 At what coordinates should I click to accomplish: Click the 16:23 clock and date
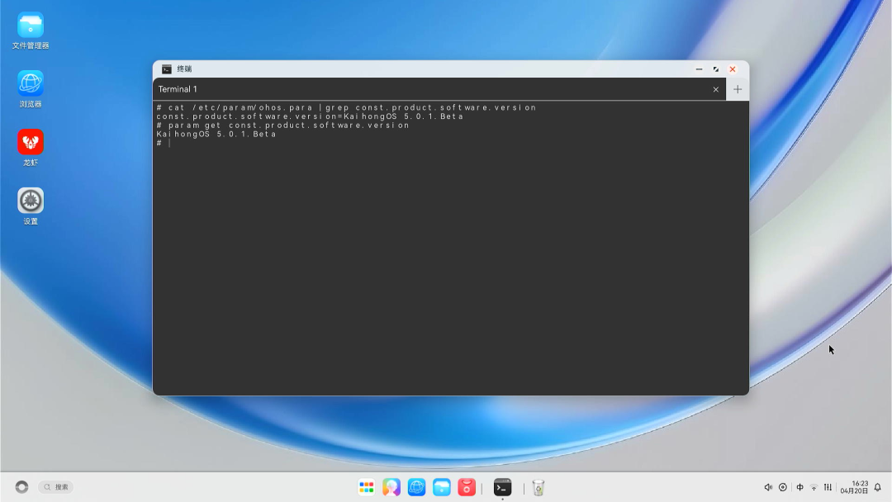pos(855,487)
